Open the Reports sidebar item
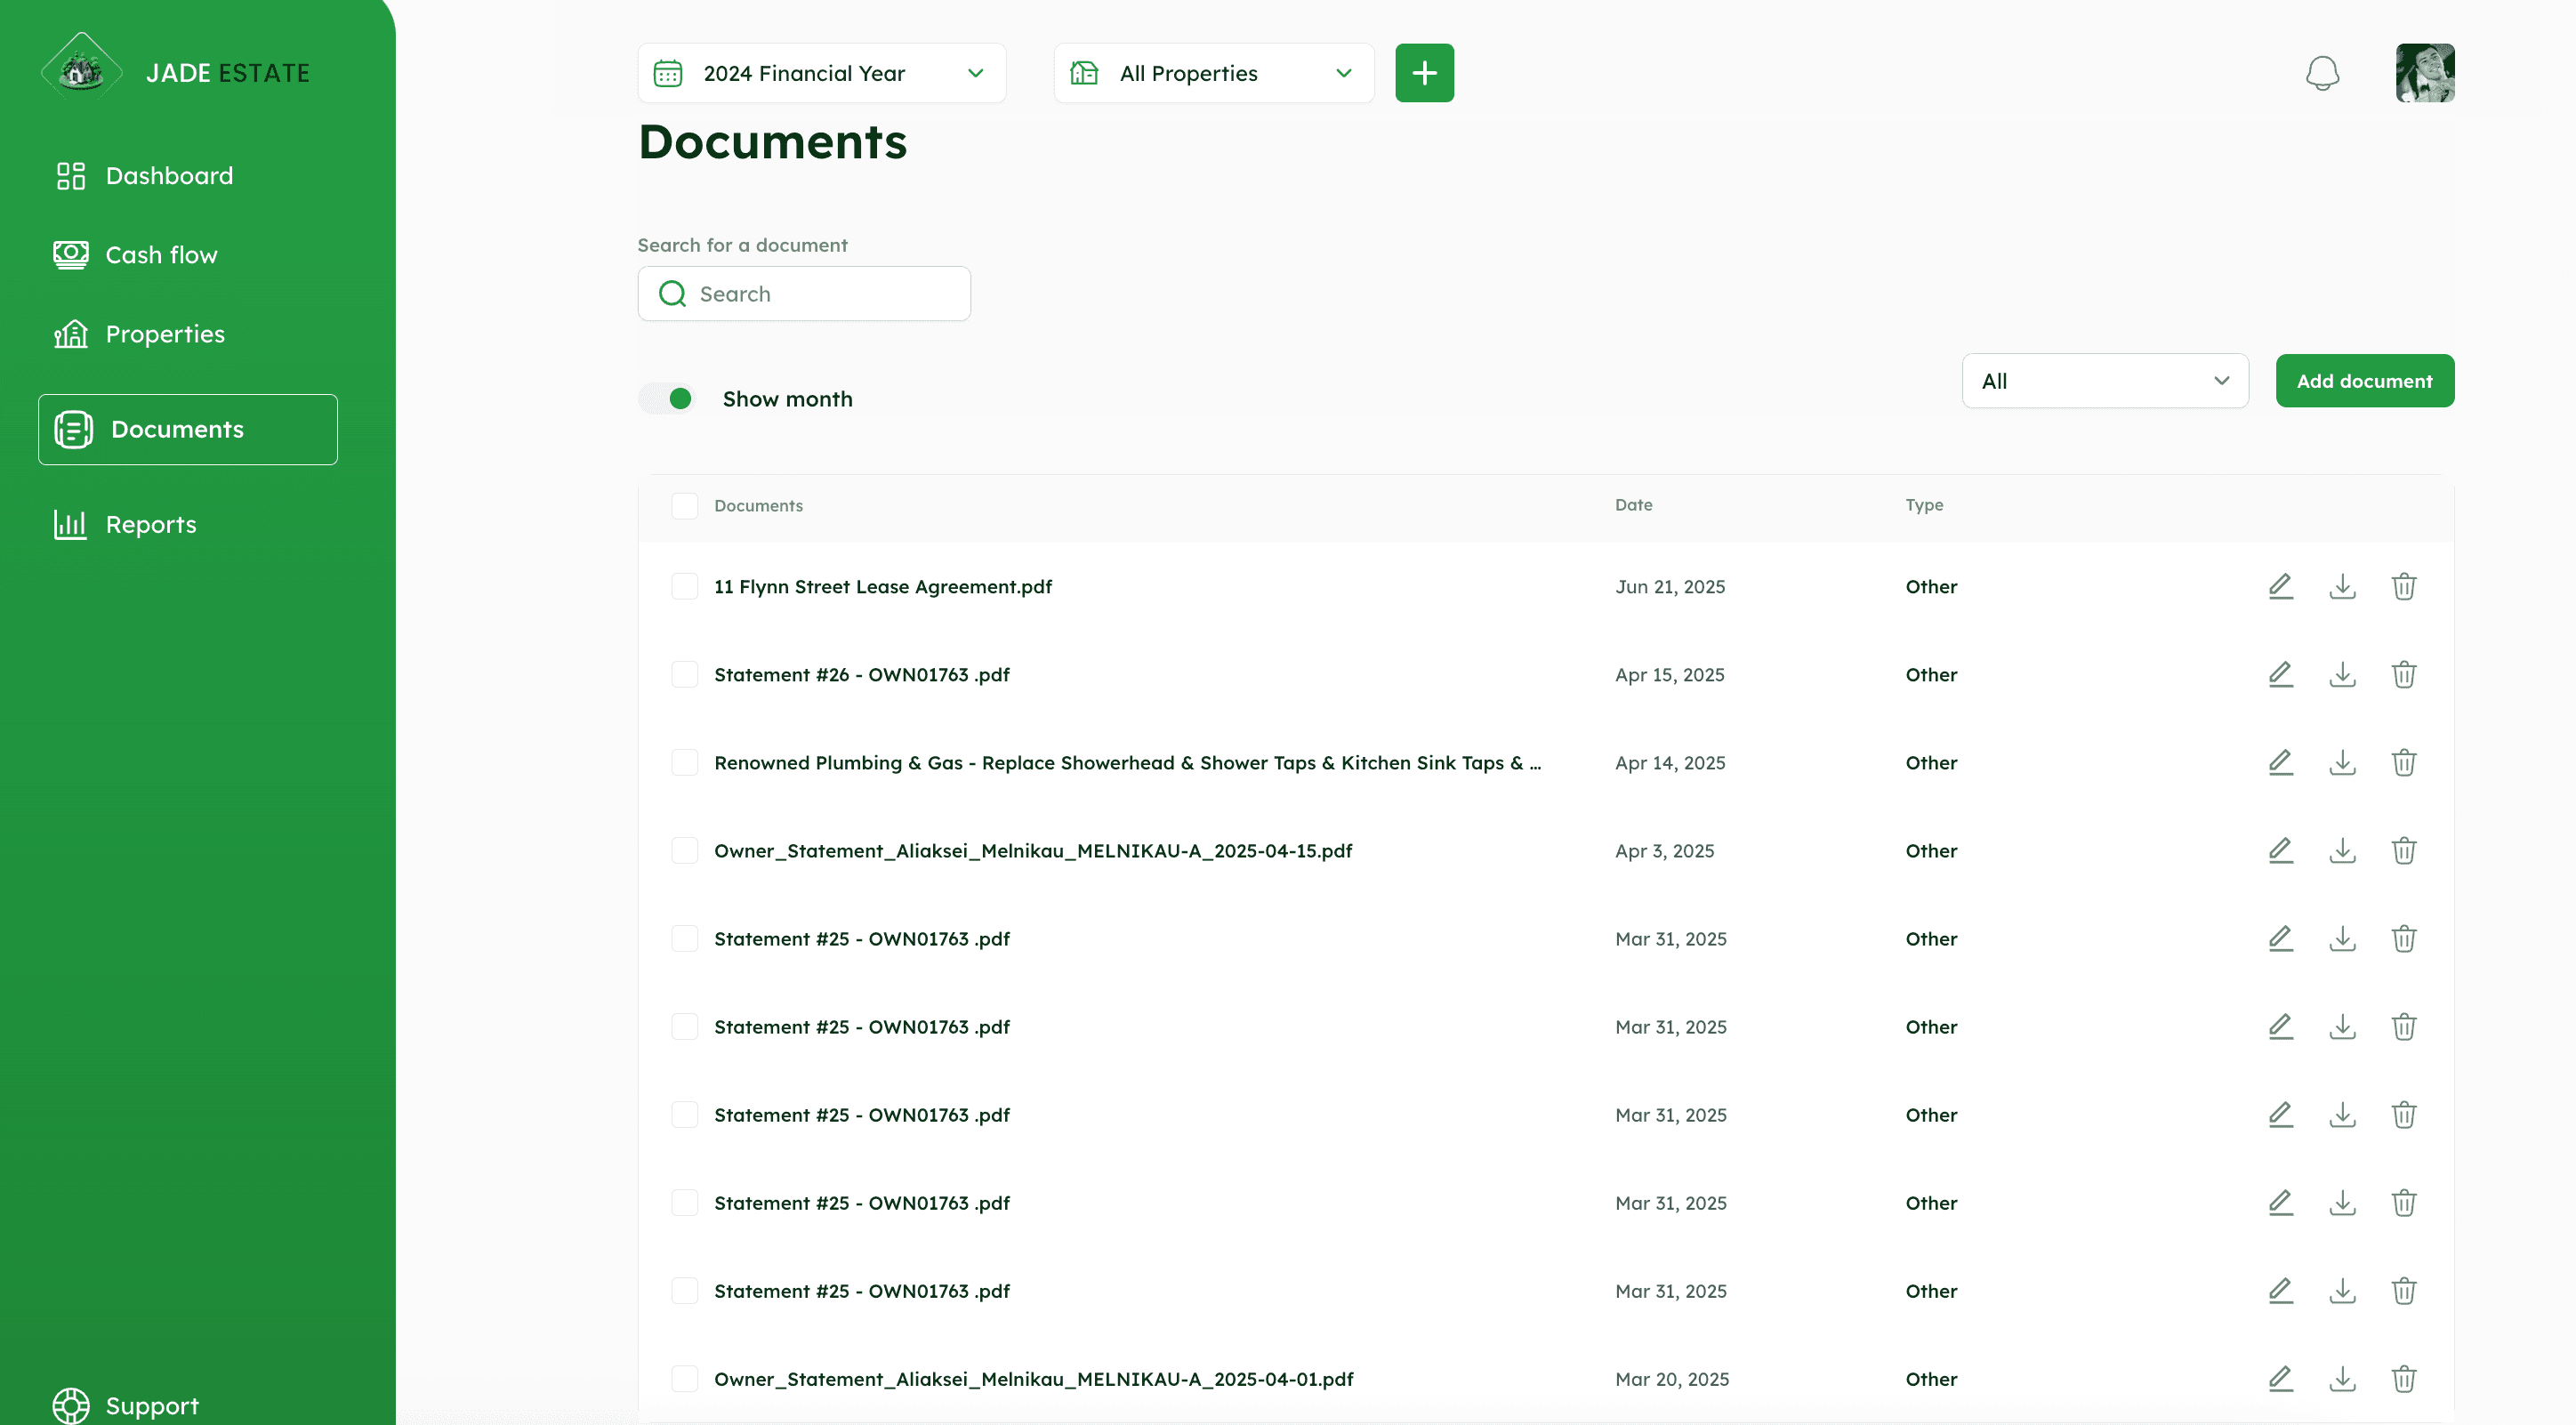This screenshot has width=2576, height=1425. [x=150, y=524]
